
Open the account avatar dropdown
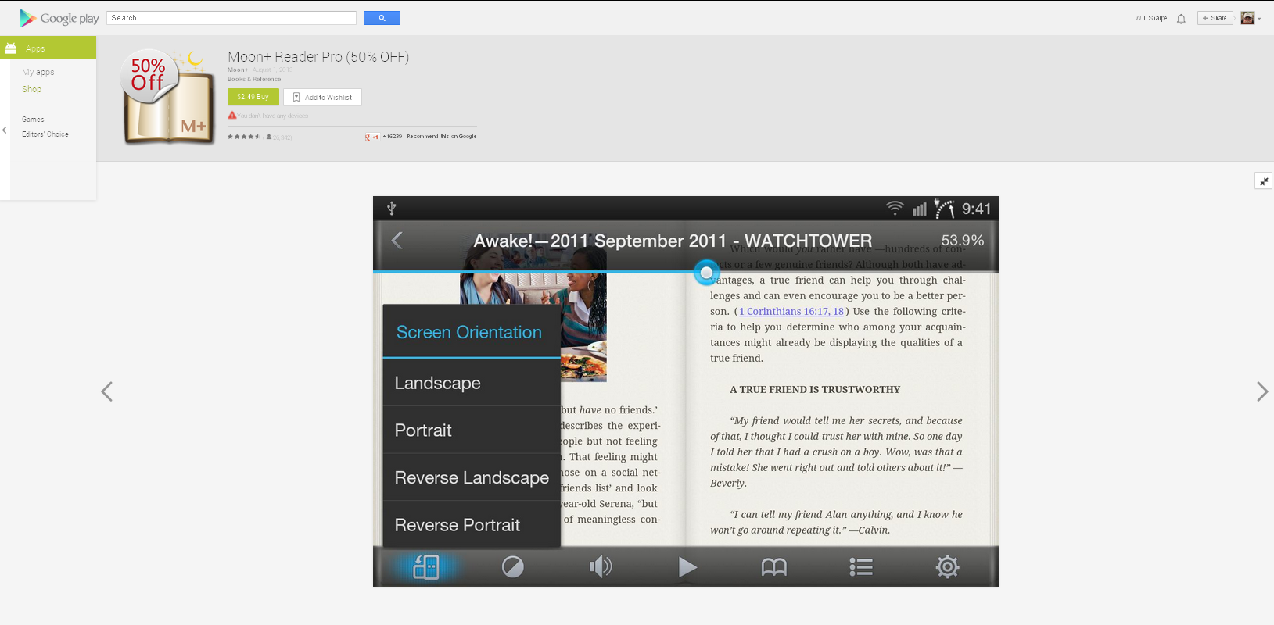(x=1251, y=18)
